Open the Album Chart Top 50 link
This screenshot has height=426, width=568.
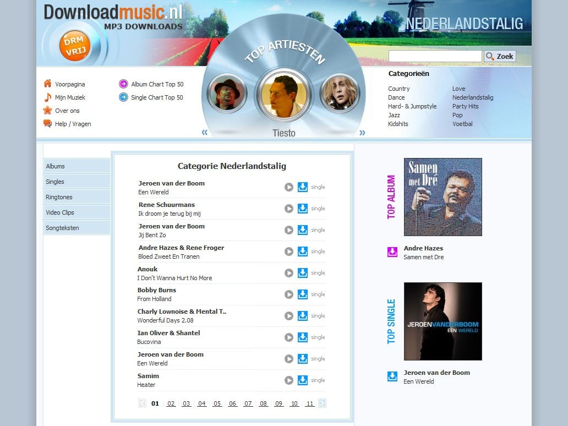pyautogui.click(x=157, y=84)
